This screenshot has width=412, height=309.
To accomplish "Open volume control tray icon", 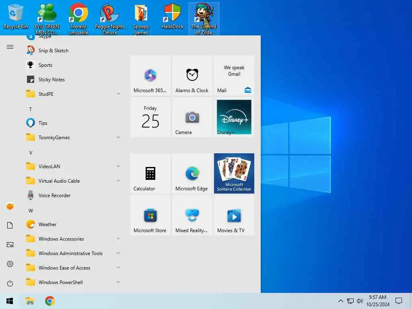I will (360, 301).
